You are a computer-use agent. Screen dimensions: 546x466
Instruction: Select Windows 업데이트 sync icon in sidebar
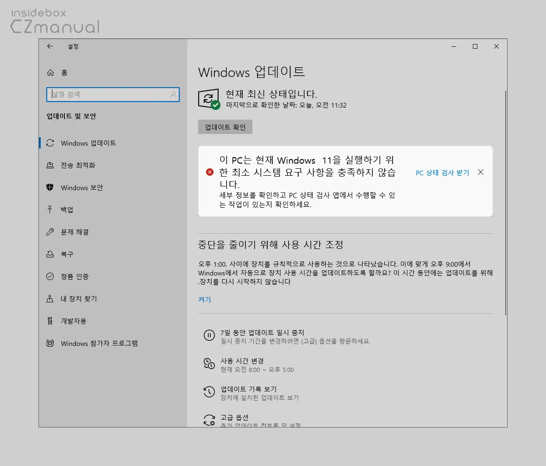pos(50,143)
